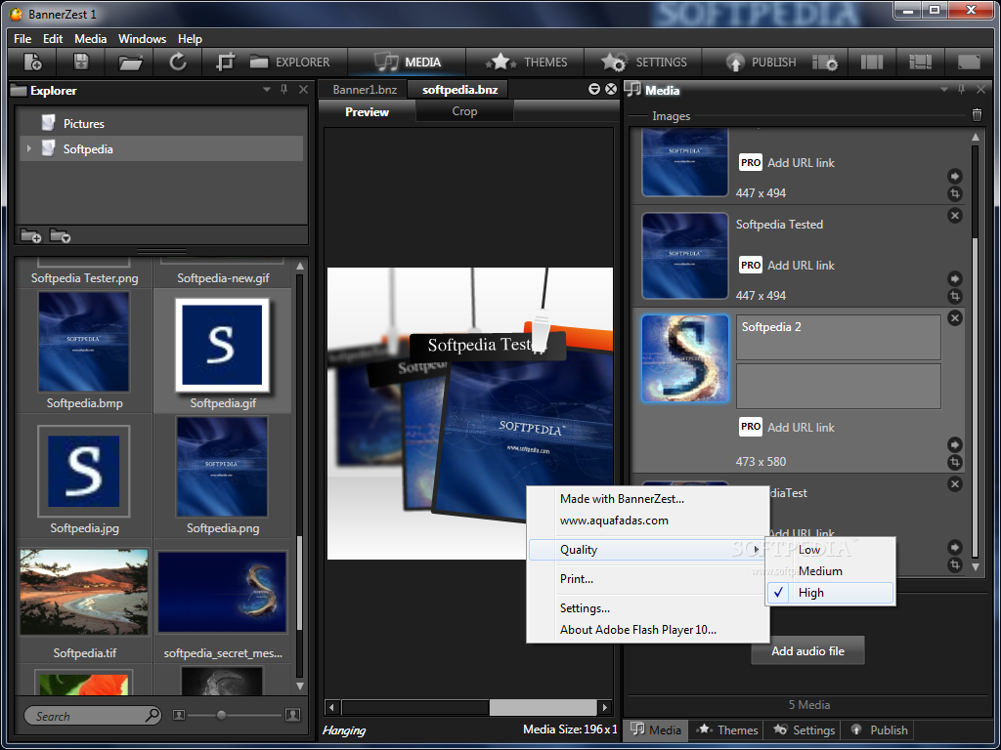The width and height of the screenshot is (1001, 750).
Task: Select the Softpedia 2 media thumbnail
Action: [x=685, y=358]
